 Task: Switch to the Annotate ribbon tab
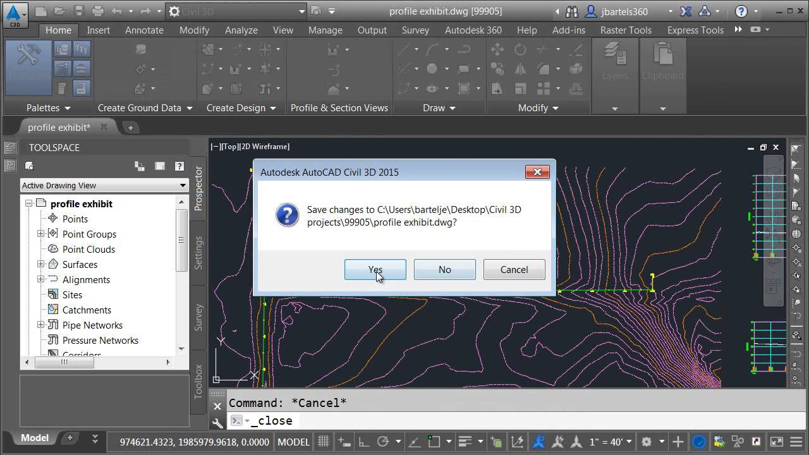(x=144, y=30)
